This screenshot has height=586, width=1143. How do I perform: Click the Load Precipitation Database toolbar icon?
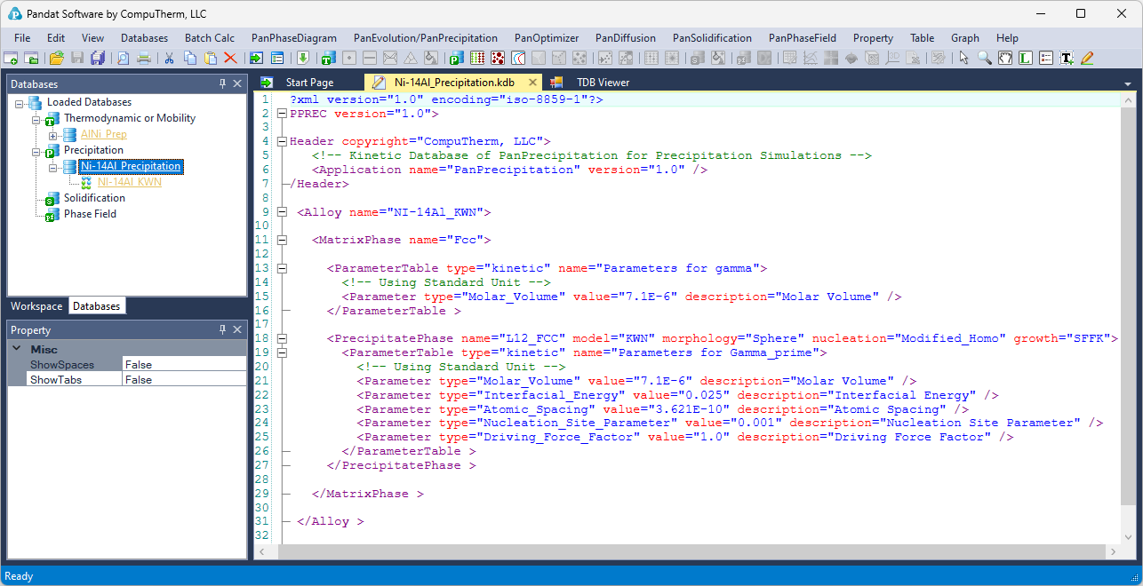tap(456, 59)
